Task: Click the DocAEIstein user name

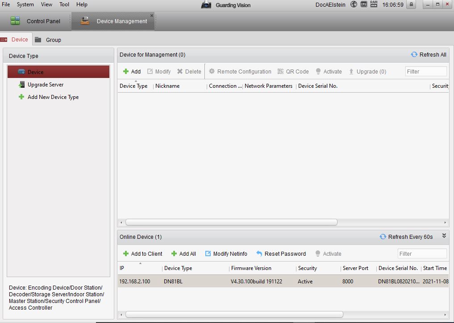Action: pos(330,4)
